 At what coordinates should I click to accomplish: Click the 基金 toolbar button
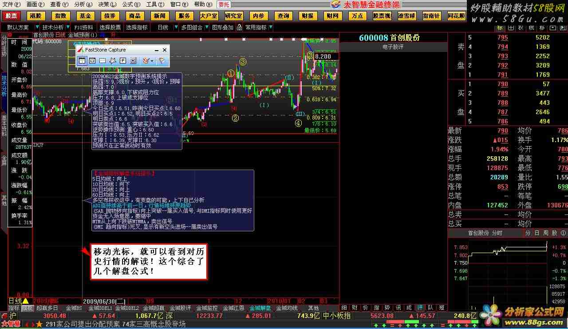85,16
